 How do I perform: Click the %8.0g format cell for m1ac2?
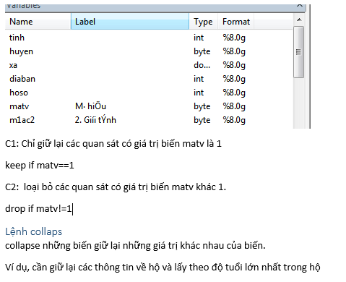pyautogui.click(x=234, y=120)
